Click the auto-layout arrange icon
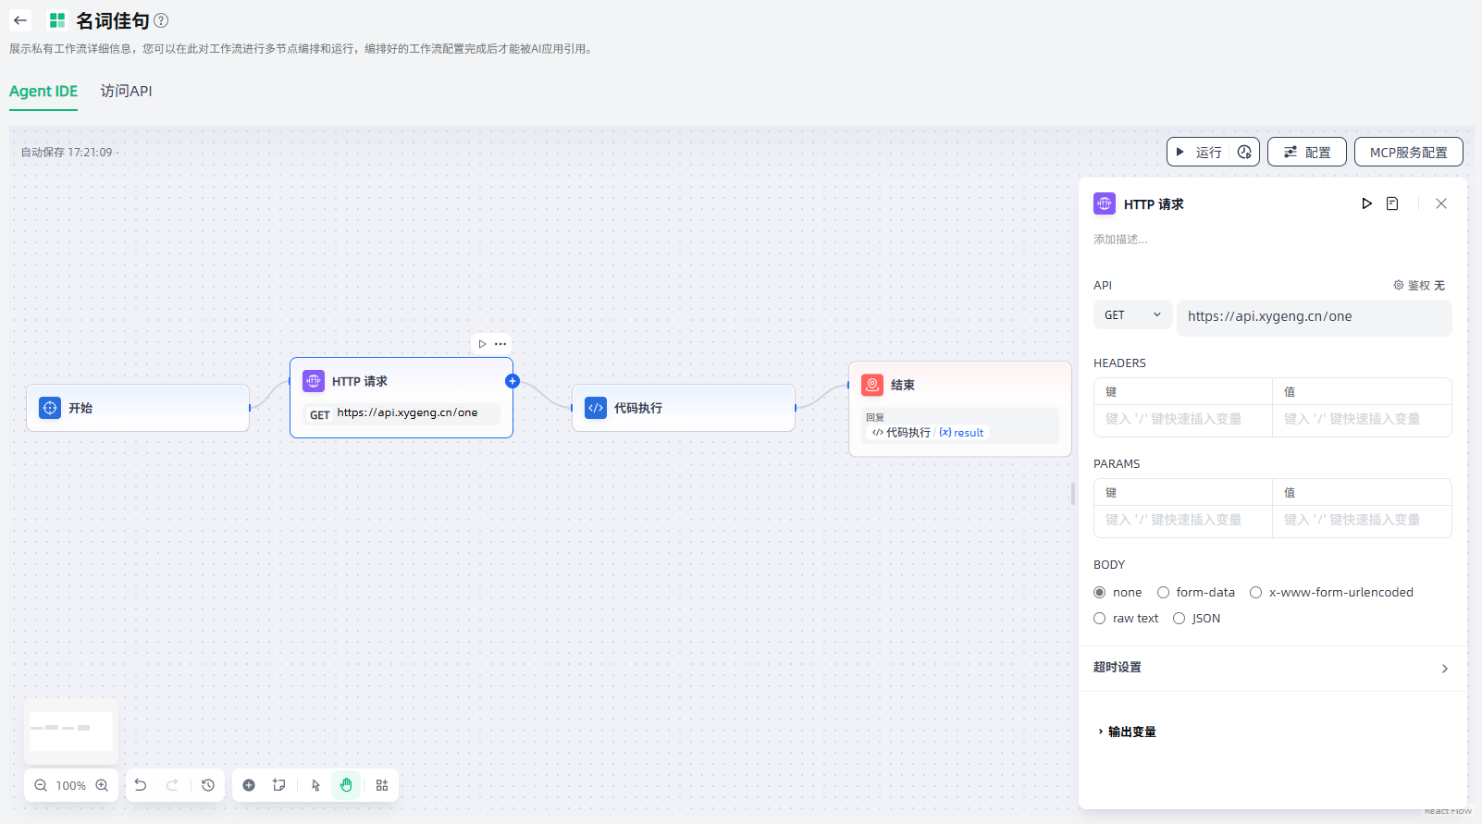 [x=382, y=785]
